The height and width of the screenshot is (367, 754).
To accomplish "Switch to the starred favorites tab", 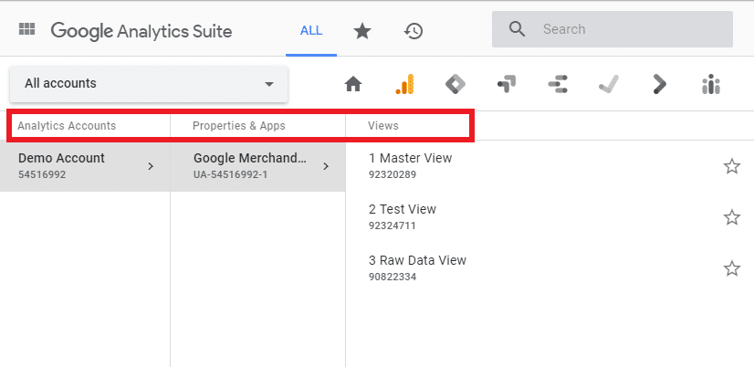I will coord(362,30).
